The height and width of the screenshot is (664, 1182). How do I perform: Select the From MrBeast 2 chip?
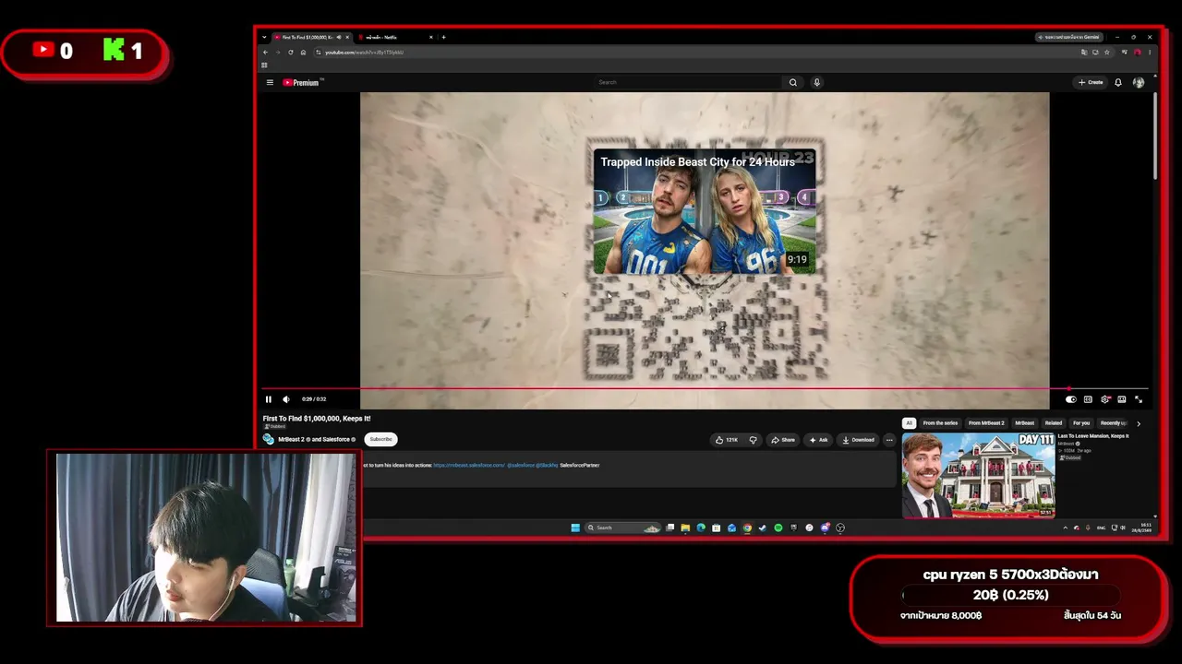click(x=986, y=423)
